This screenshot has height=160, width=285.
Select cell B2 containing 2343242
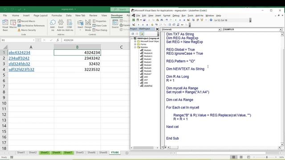tap(77, 58)
